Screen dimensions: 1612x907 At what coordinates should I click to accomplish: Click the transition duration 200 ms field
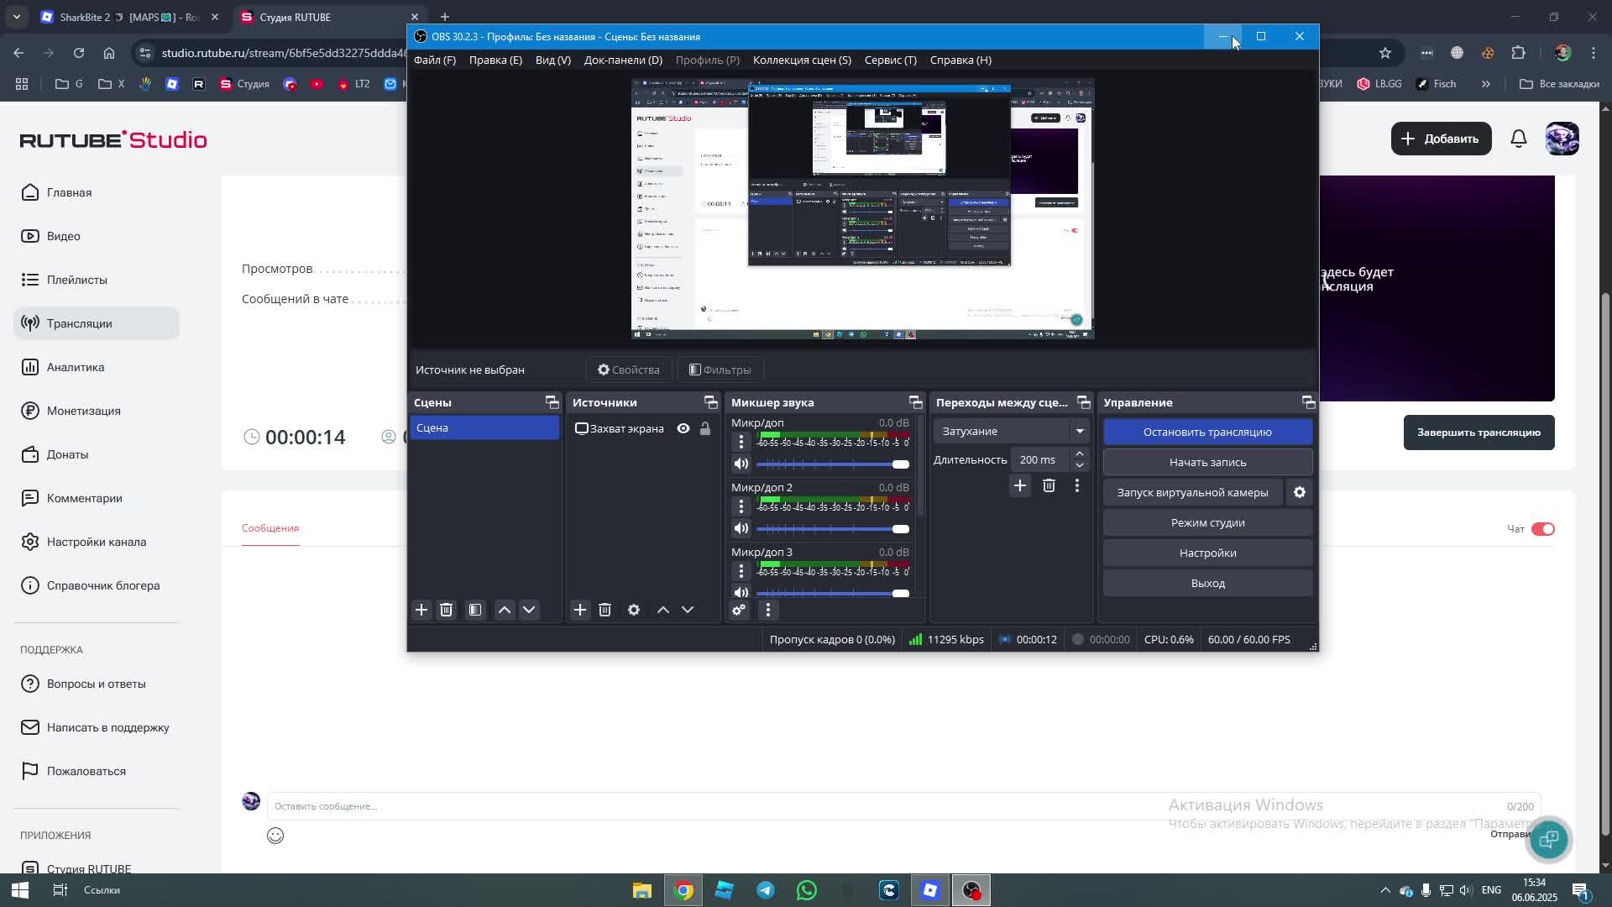pos(1041,459)
